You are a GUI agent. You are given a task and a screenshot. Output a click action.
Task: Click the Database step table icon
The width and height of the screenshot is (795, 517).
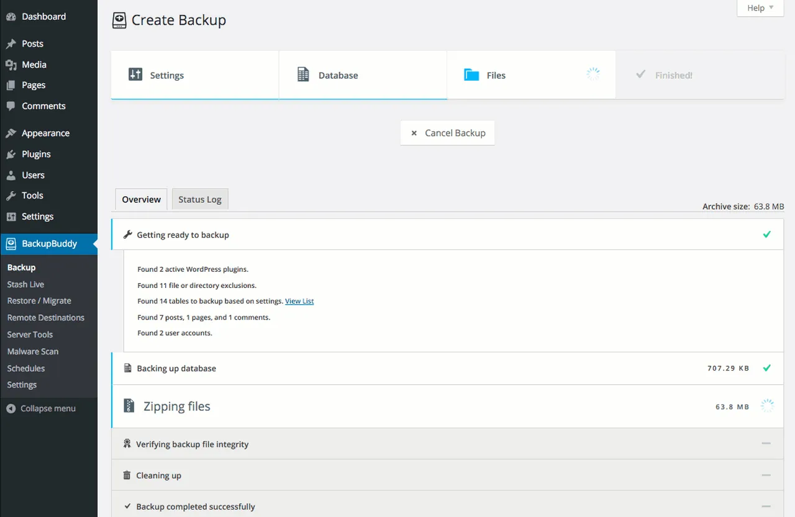click(x=303, y=74)
